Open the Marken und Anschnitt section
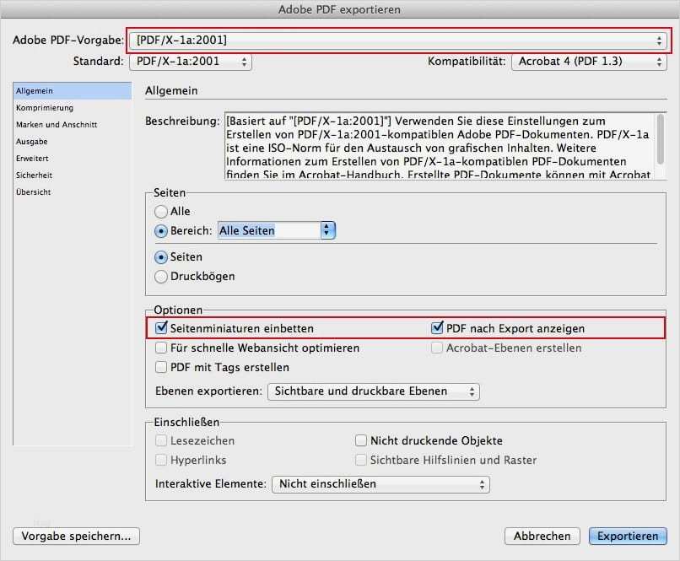The image size is (680, 561). 72,124
